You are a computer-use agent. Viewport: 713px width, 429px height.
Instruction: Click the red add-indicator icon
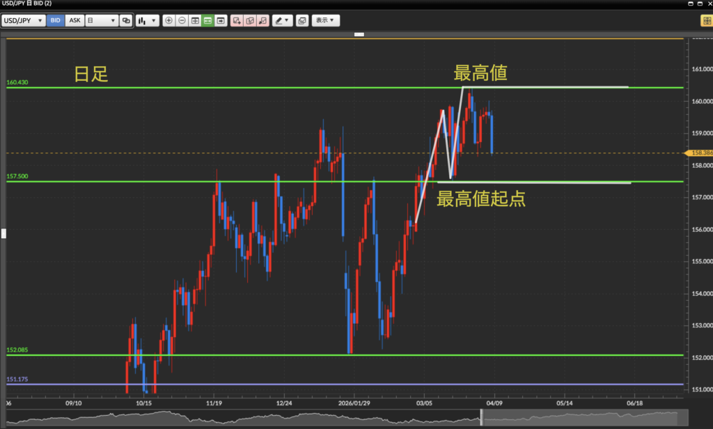click(237, 21)
